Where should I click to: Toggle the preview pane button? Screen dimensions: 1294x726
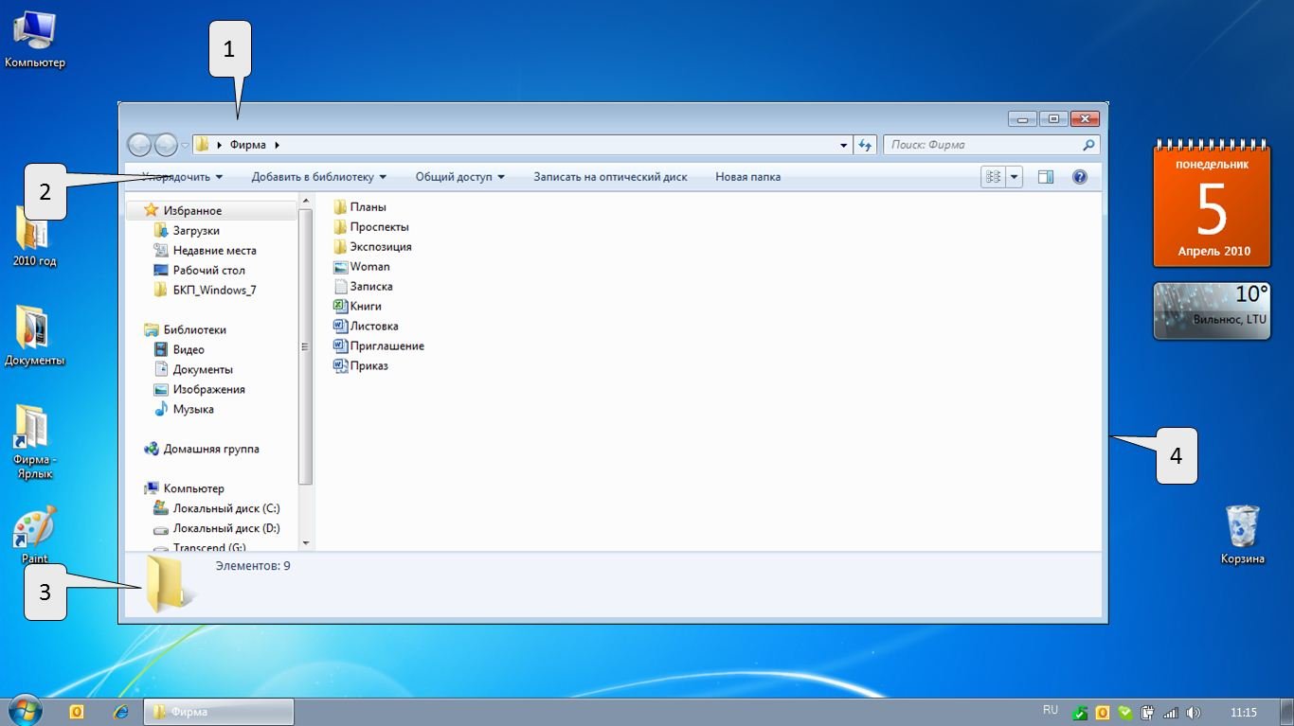(x=1046, y=177)
